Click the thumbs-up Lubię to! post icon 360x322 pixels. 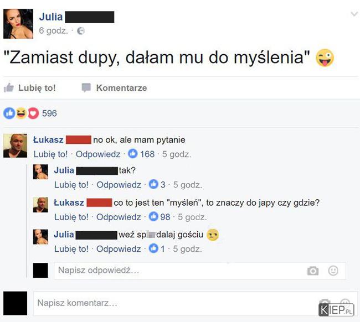click(x=9, y=87)
